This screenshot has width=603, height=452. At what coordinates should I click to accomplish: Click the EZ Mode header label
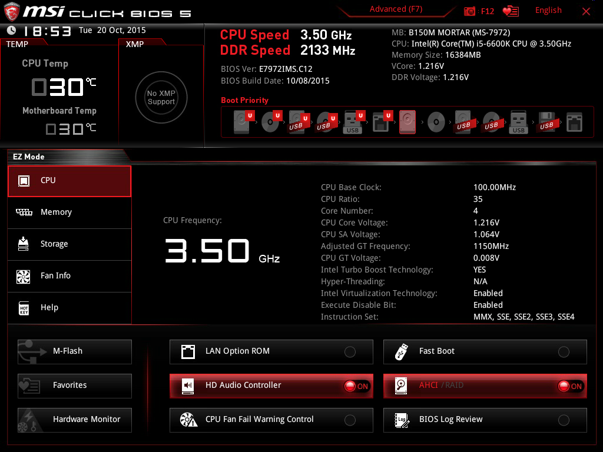pyautogui.click(x=29, y=157)
